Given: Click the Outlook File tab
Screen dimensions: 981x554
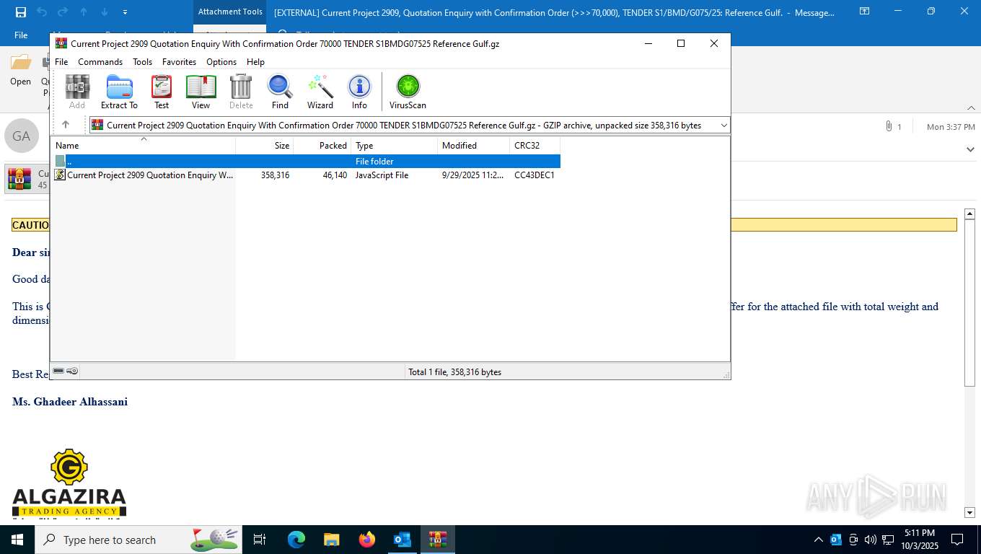Looking at the screenshot, I should tap(21, 35).
